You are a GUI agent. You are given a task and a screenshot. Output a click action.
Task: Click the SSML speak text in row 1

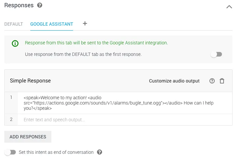click(119, 103)
